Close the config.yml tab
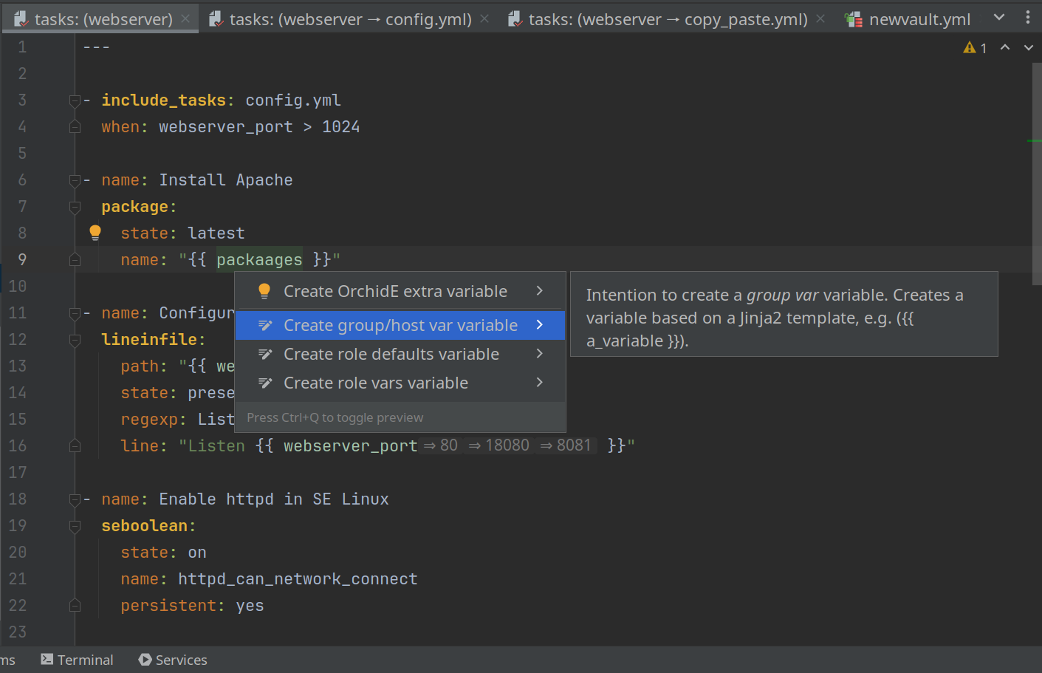1042x673 pixels. coord(484,18)
